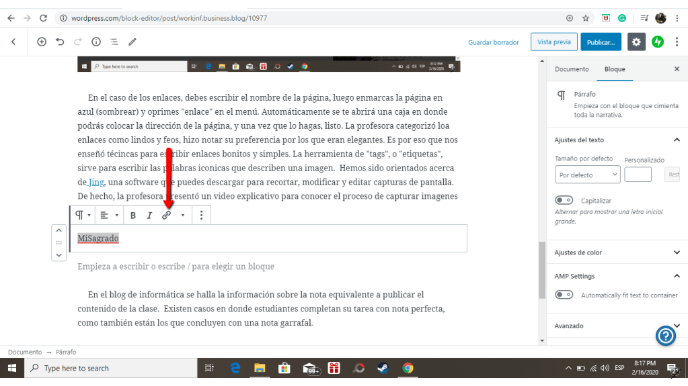Viewport: 688px width, 386px height.
Task: Click the Publicar button
Action: pyautogui.click(x=601, y=42)
